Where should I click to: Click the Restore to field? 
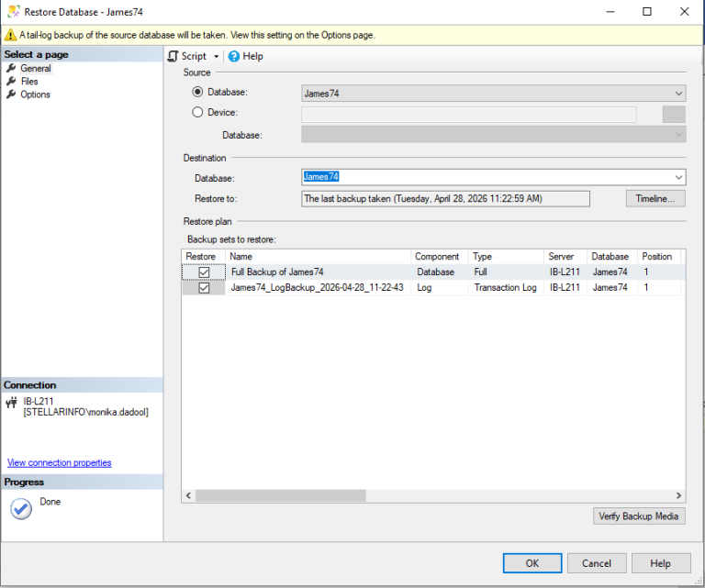pyautogui.click(x=445, y=198)
